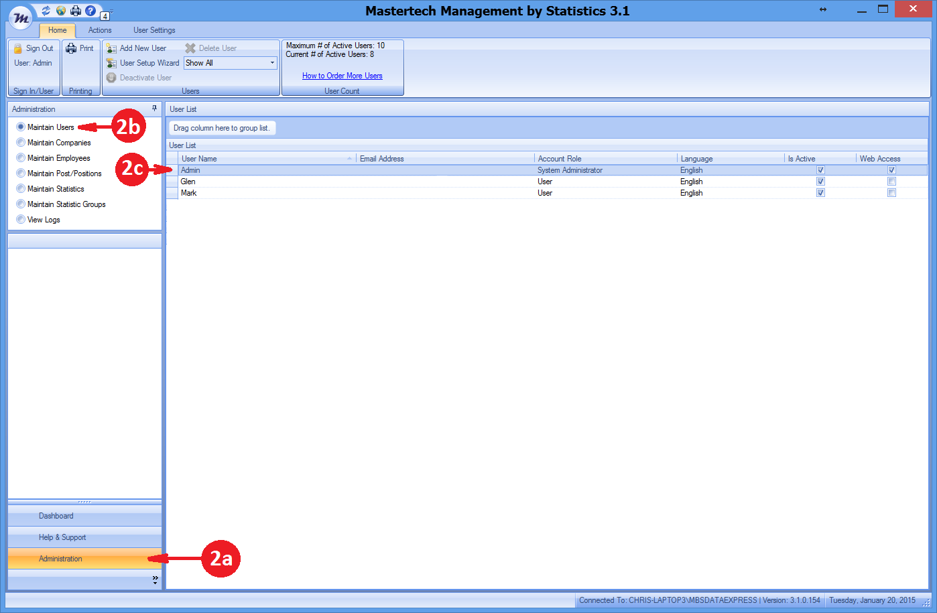
Task: Enable Web Access checkbox for Mark
Action: click(x=891, y=193)
